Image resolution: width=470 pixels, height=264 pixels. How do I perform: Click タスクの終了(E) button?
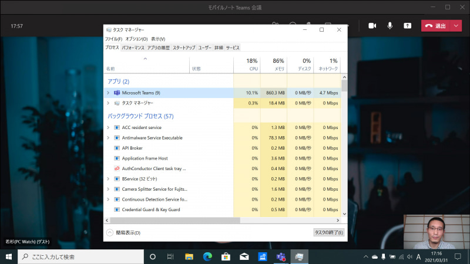328,232
